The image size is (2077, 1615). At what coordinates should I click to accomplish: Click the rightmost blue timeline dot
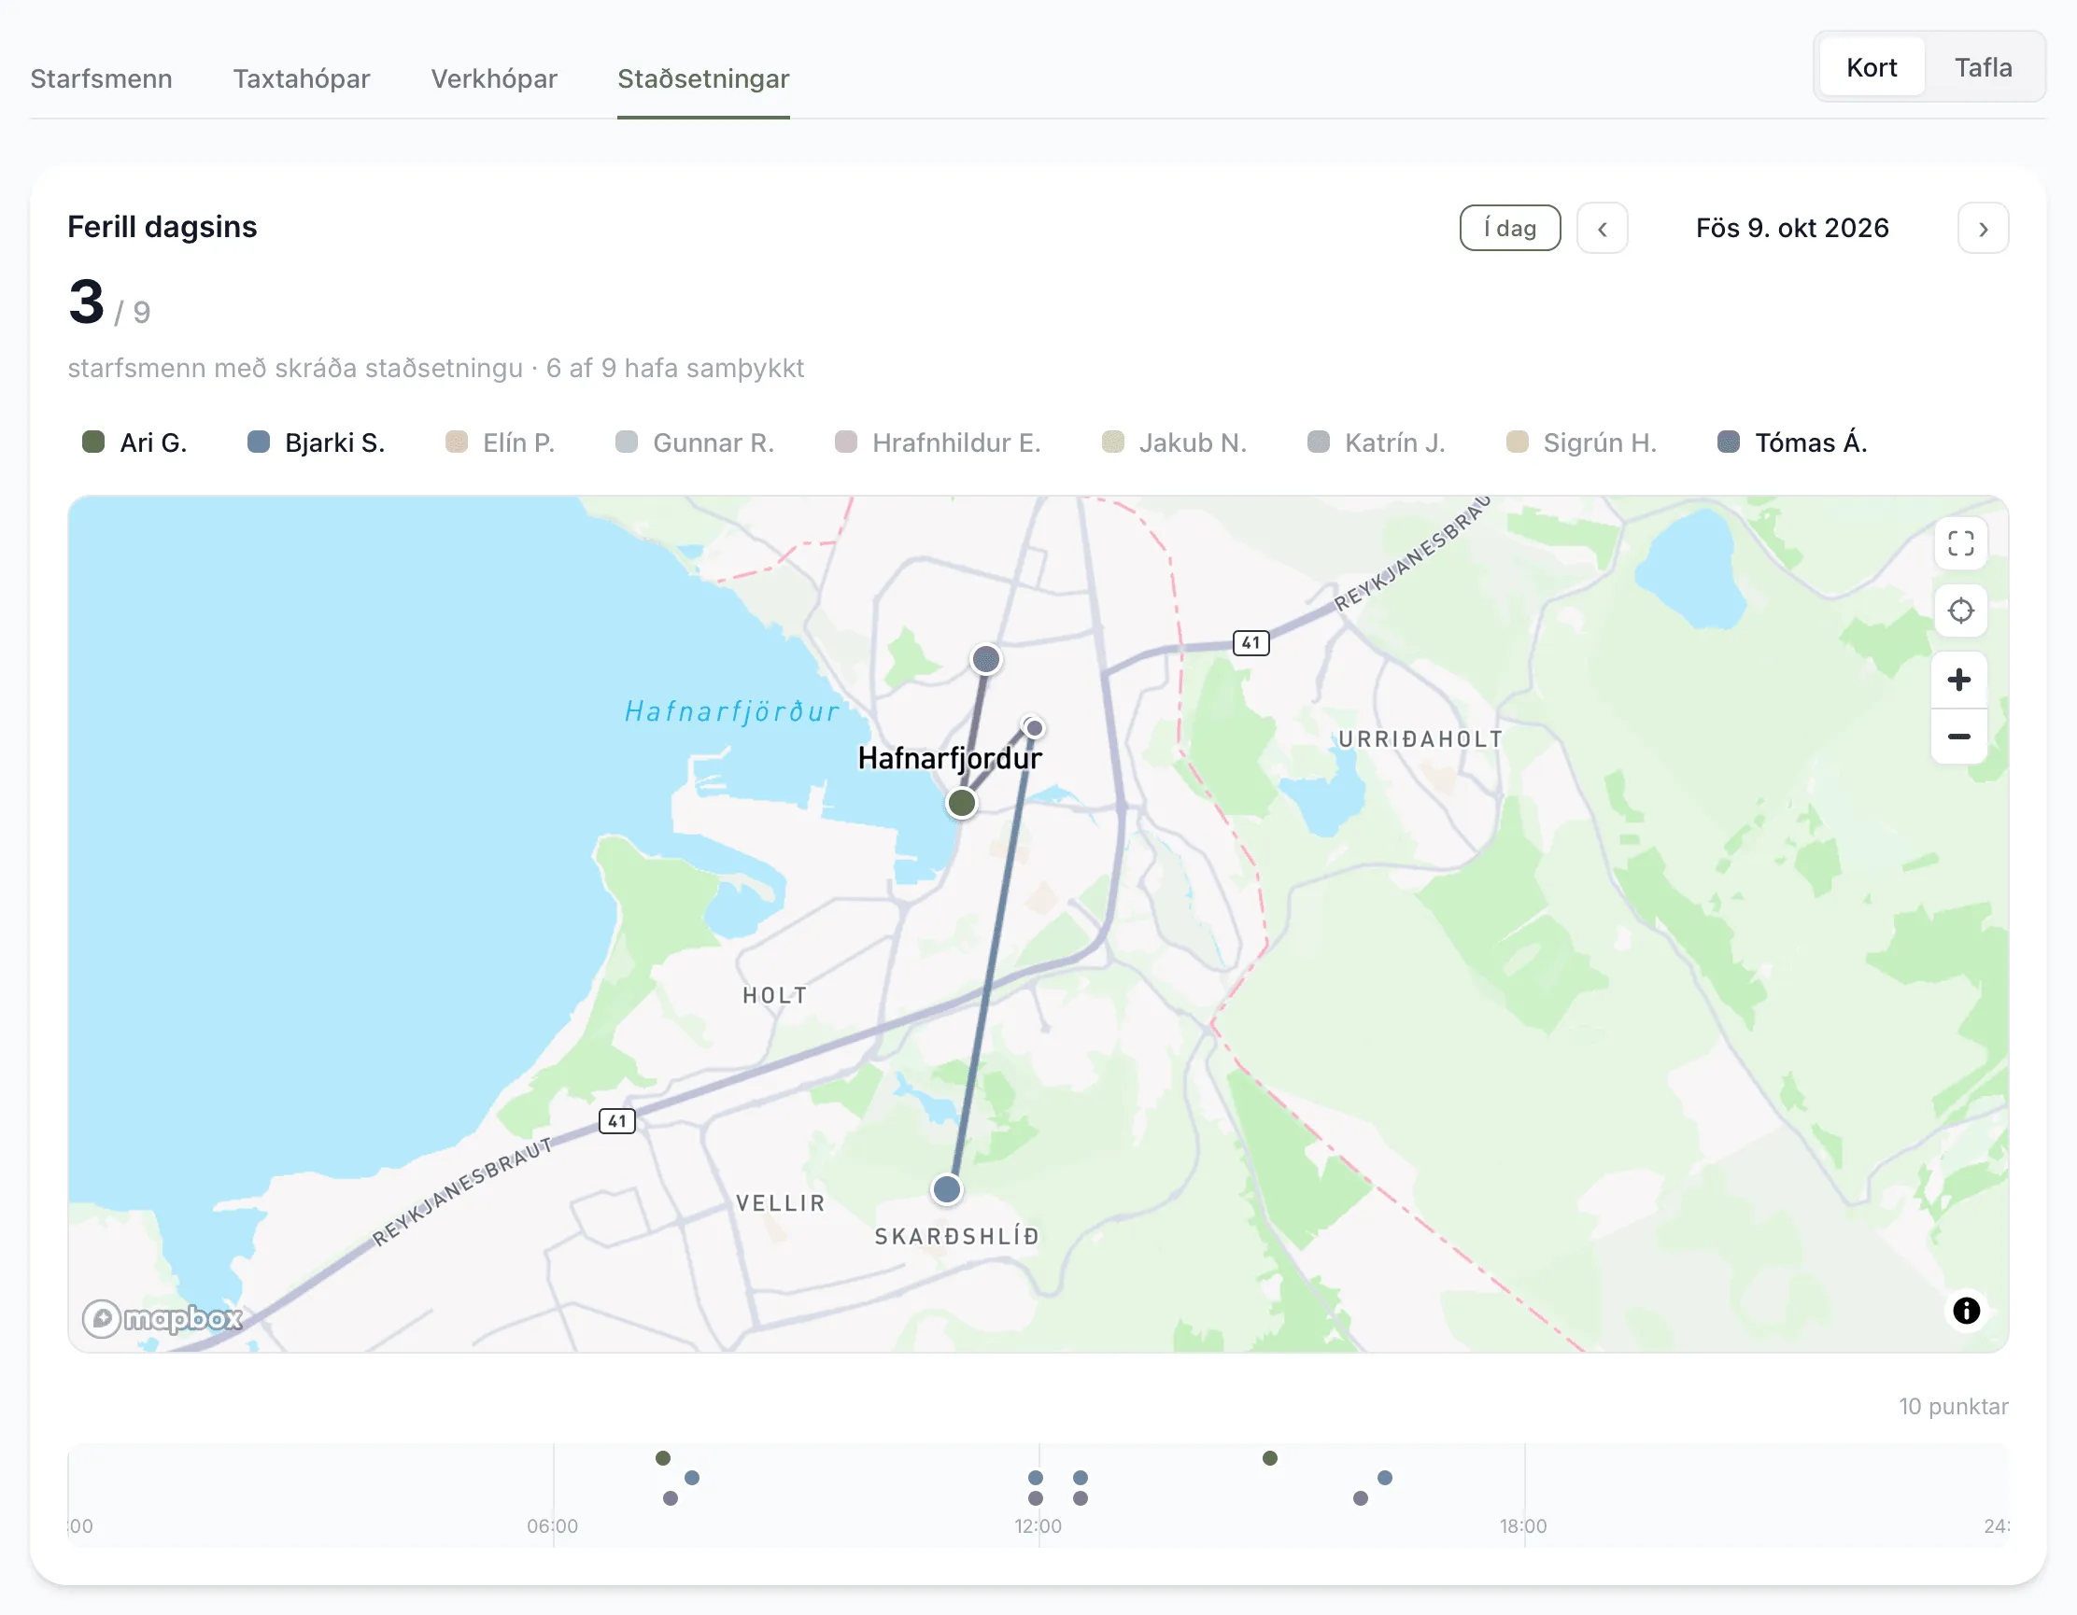click(1385, 1478)
